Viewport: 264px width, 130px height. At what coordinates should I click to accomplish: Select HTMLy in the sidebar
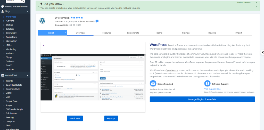9,45
